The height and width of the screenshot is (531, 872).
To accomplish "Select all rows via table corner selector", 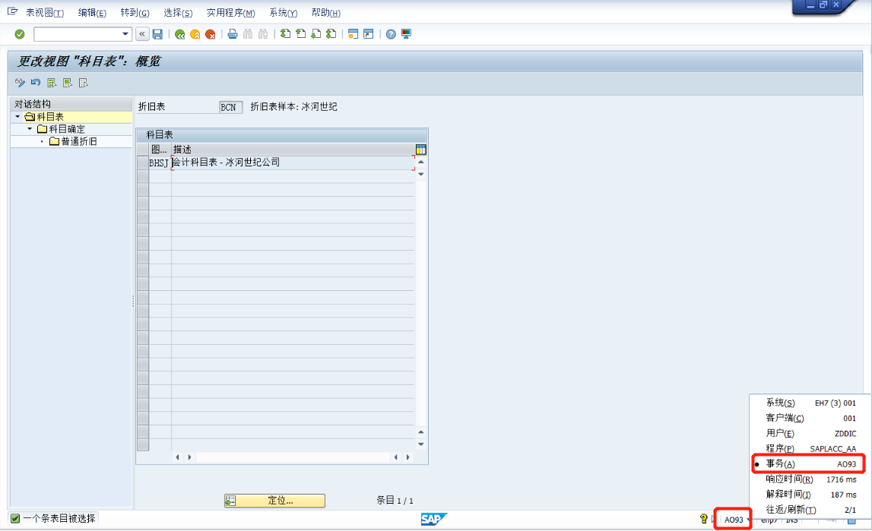I will 143,150.
